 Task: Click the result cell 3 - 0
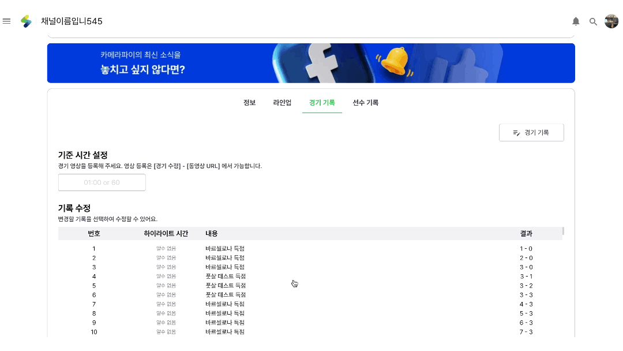[x=526, y=267]
